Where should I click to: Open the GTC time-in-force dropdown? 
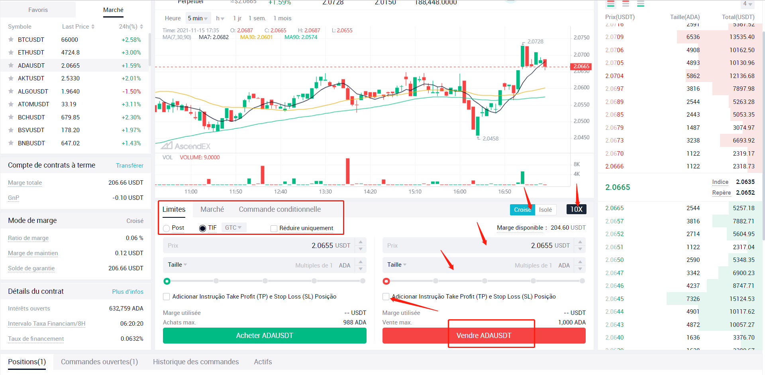click(233, 228)
